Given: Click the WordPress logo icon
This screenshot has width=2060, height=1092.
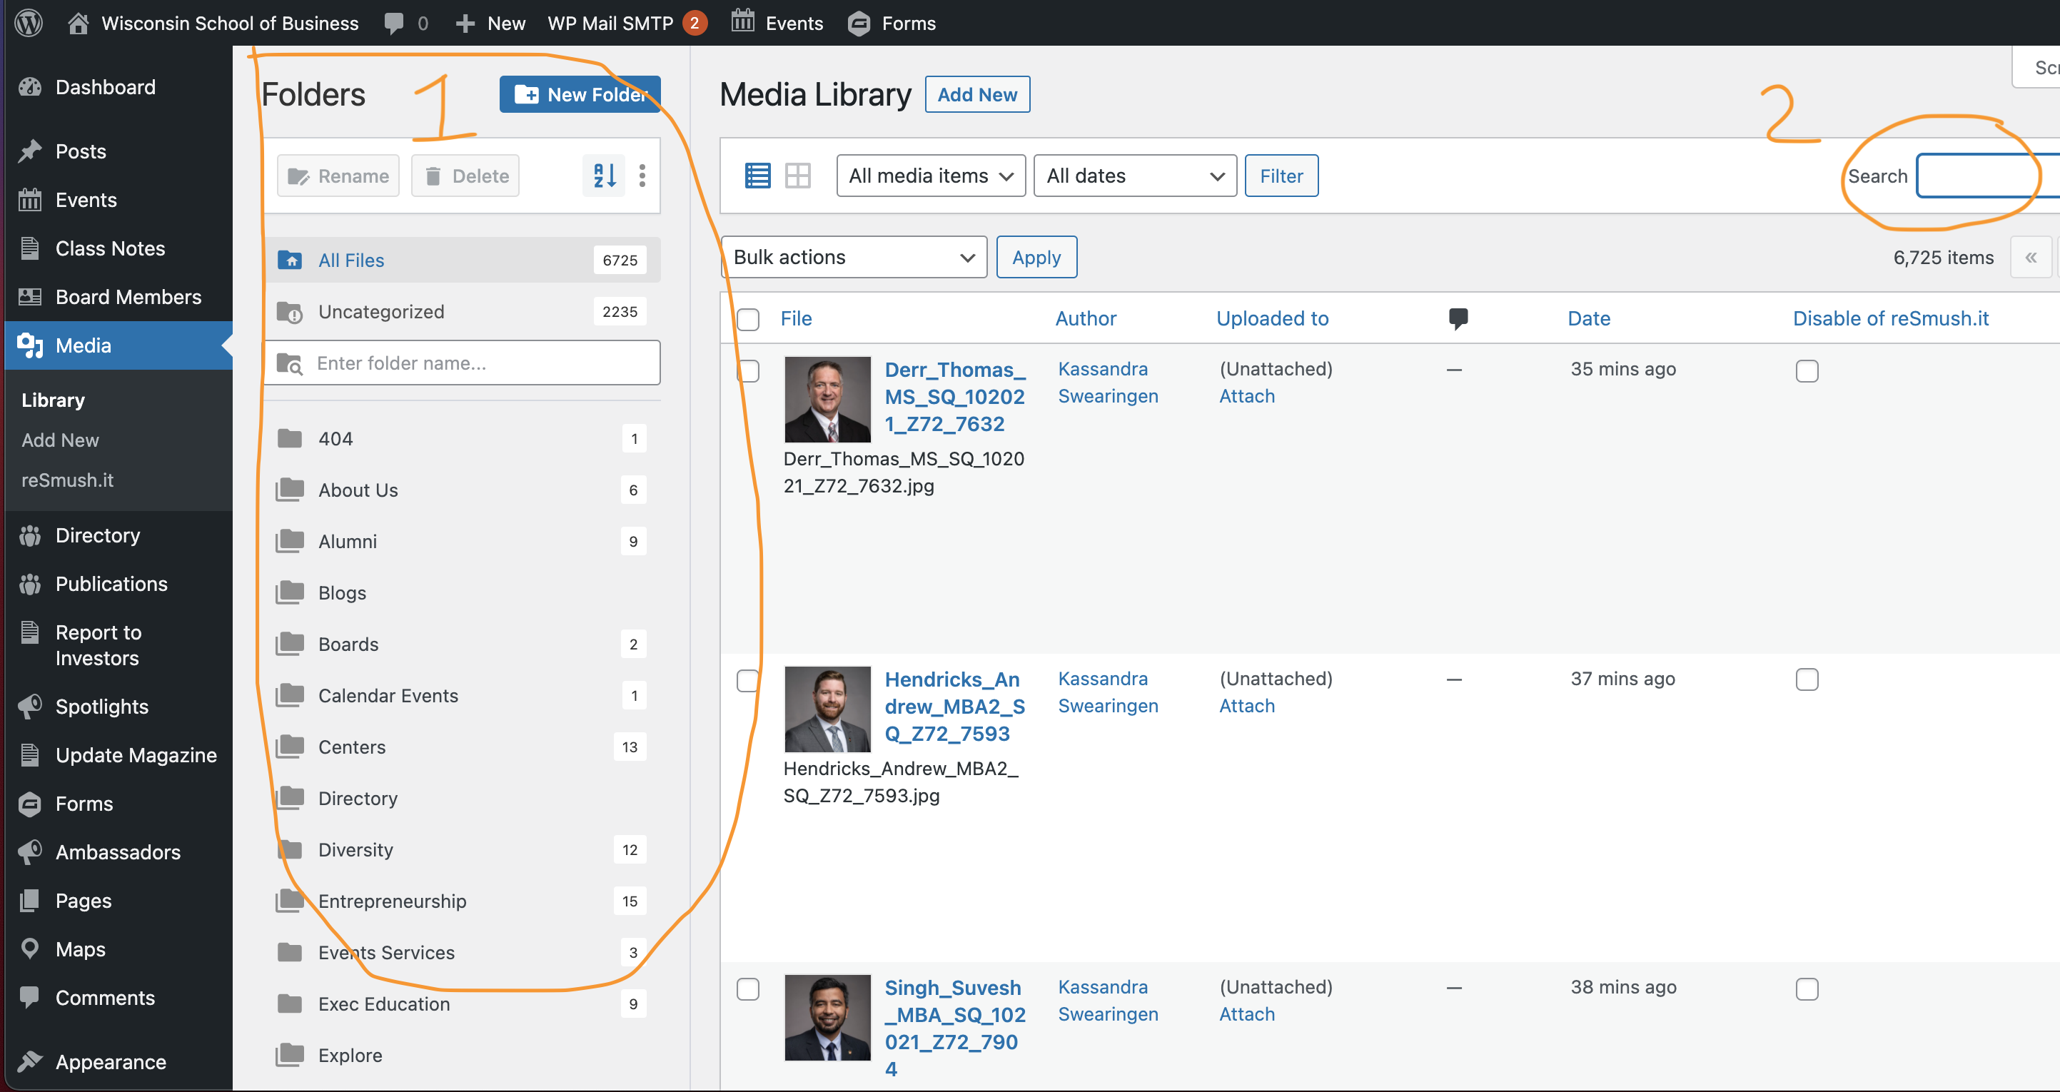Looking at the screenshot, I should coord(29,22).
